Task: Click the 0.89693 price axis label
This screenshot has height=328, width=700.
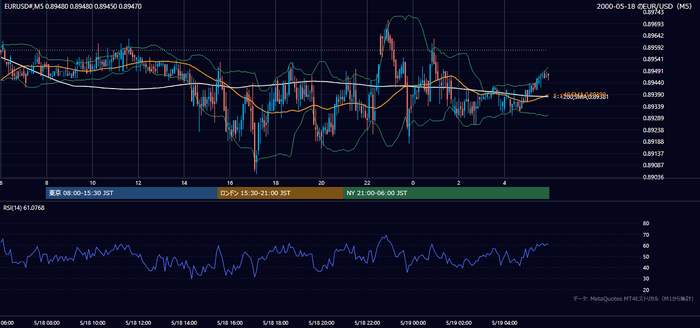Action: 652,24
